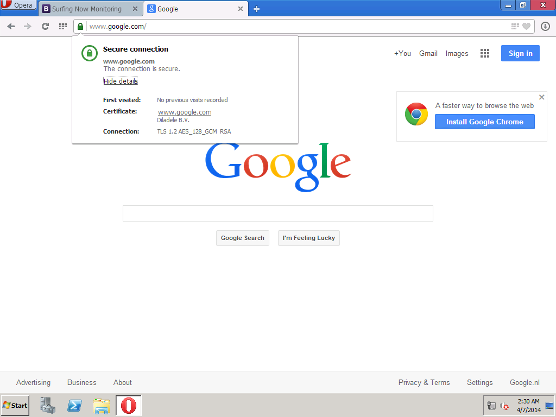Open the taskbar clock showing 2:30 AM
The width and height of the screenshot is (556, 417).
528,406
